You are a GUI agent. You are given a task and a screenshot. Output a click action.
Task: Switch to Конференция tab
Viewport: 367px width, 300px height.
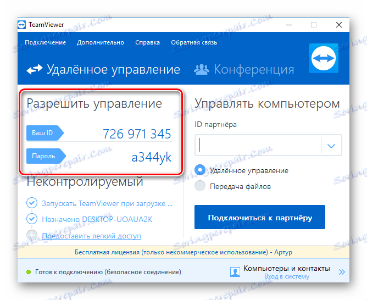244,69
